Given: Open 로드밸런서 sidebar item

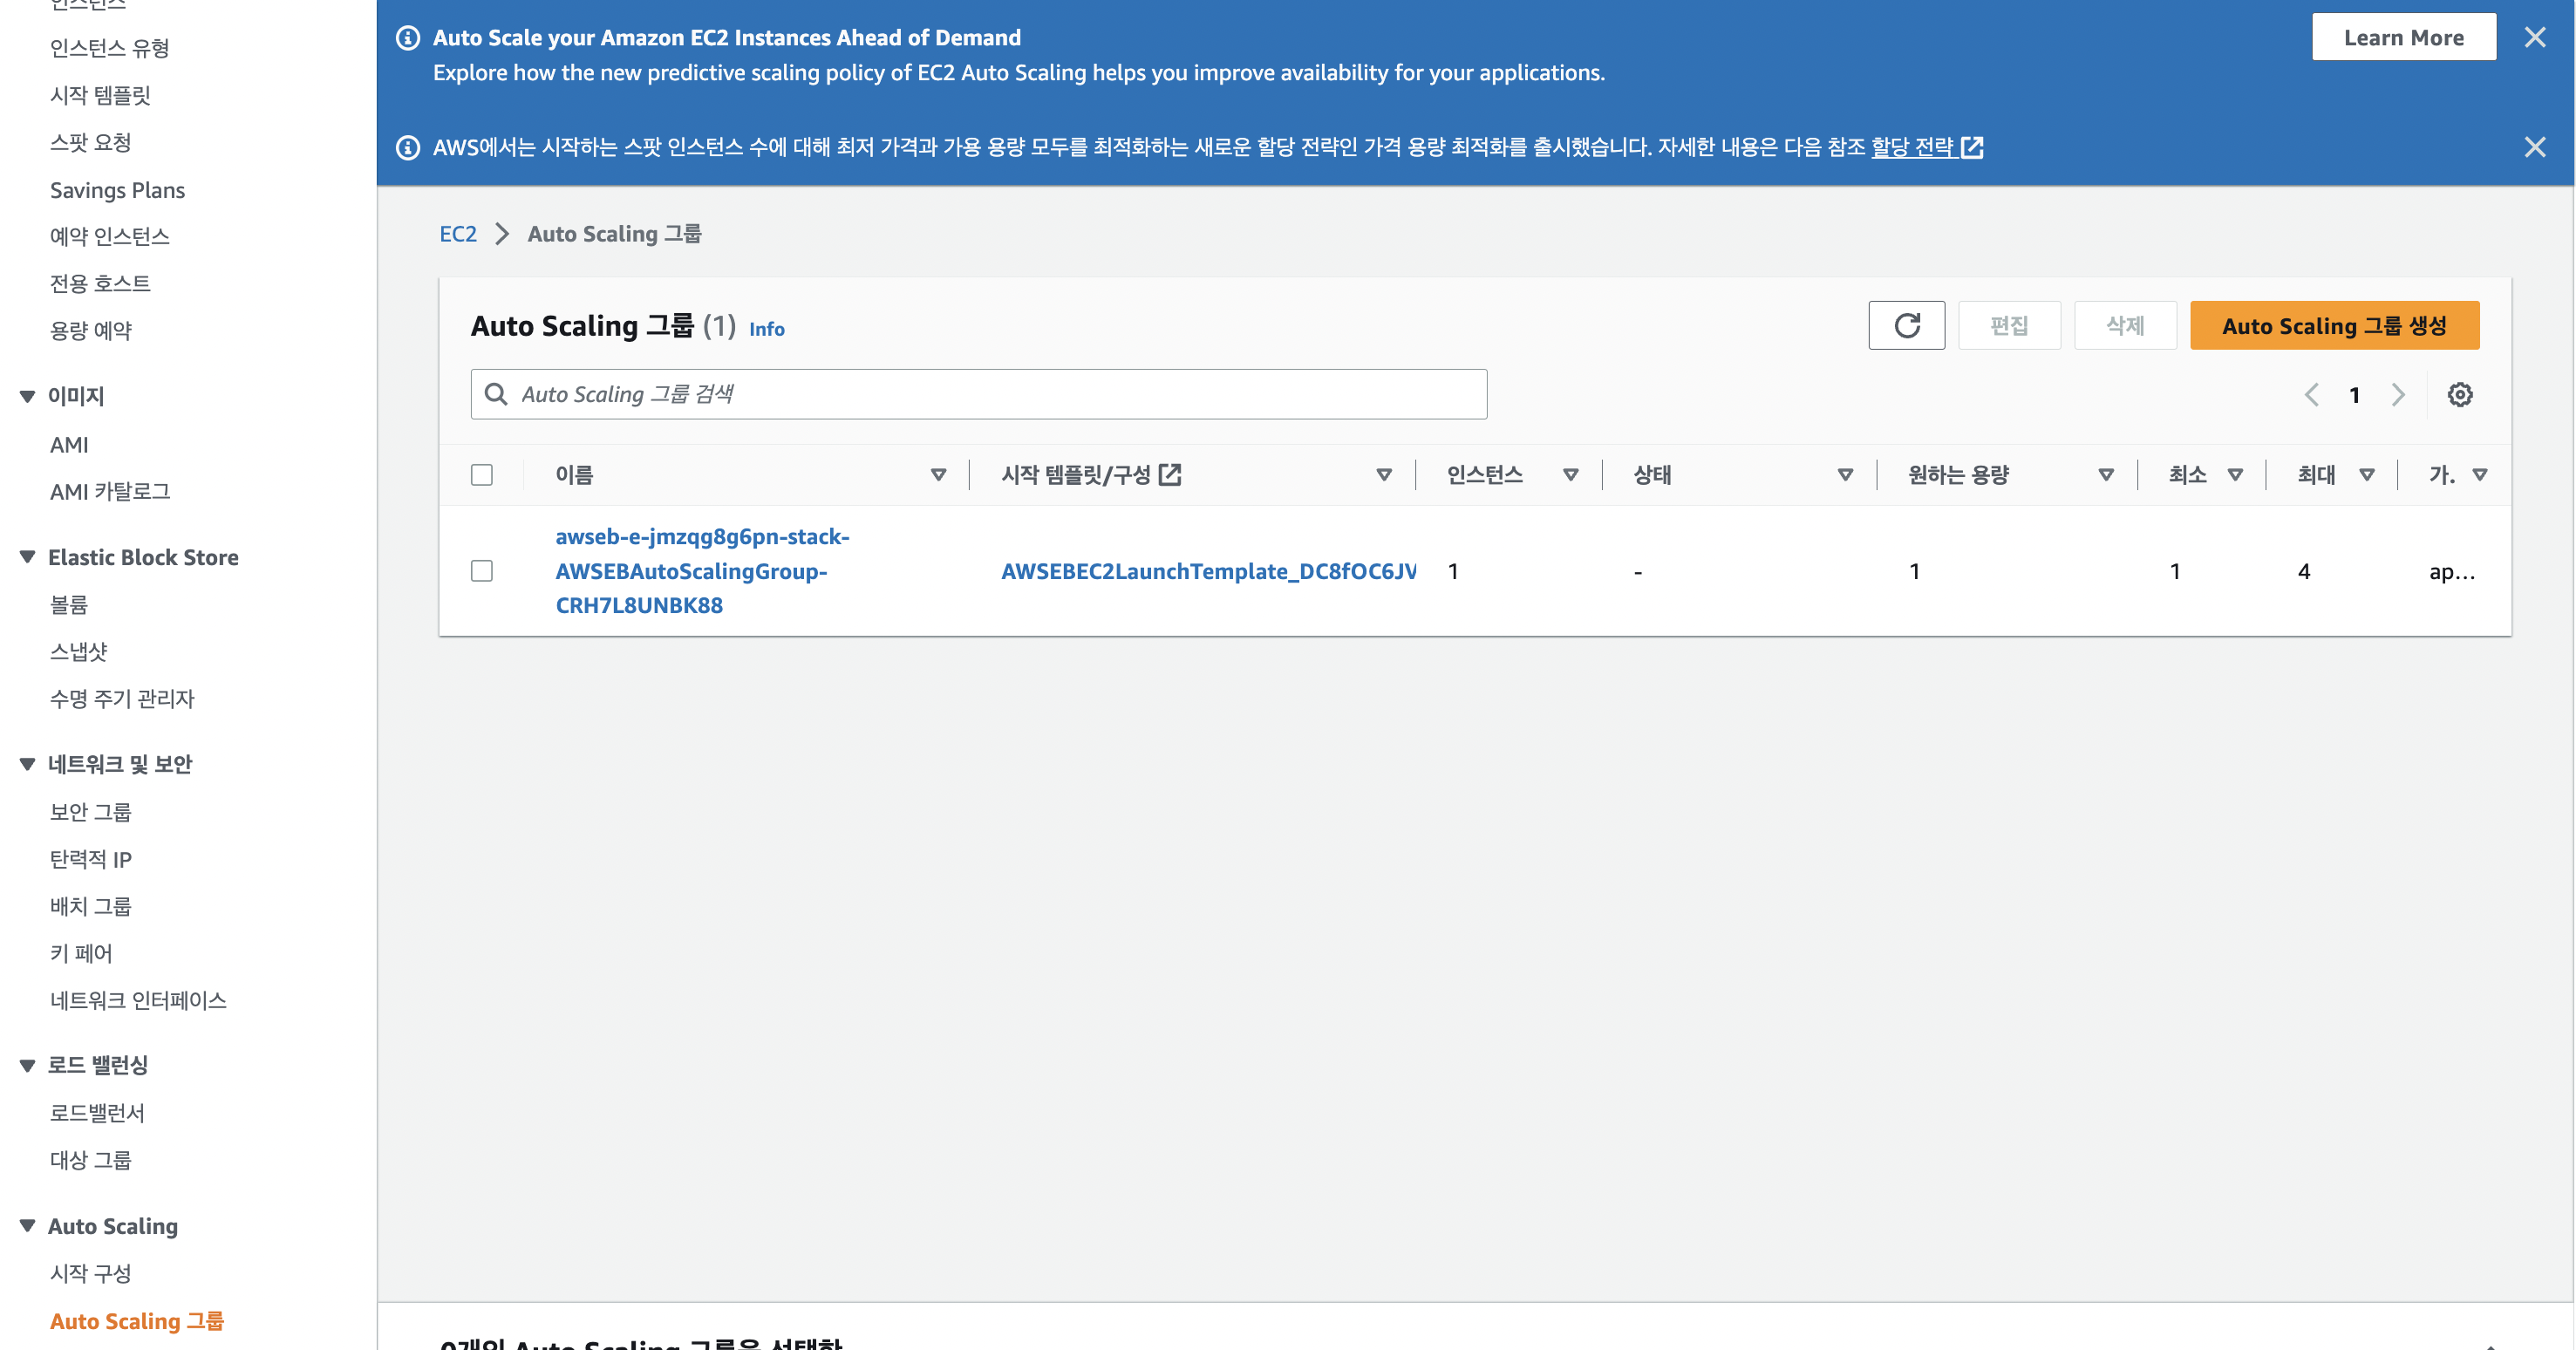Looking at the screenshot, I should 97,1113.
